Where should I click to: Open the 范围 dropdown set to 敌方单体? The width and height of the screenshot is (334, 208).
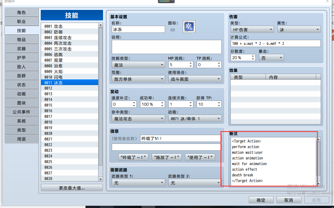click(138, 79)
